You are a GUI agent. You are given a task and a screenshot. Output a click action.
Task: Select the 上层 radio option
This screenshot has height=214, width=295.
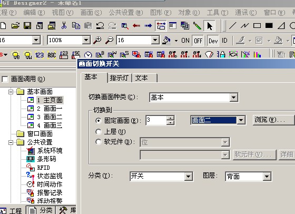click(x=99, y=132)
